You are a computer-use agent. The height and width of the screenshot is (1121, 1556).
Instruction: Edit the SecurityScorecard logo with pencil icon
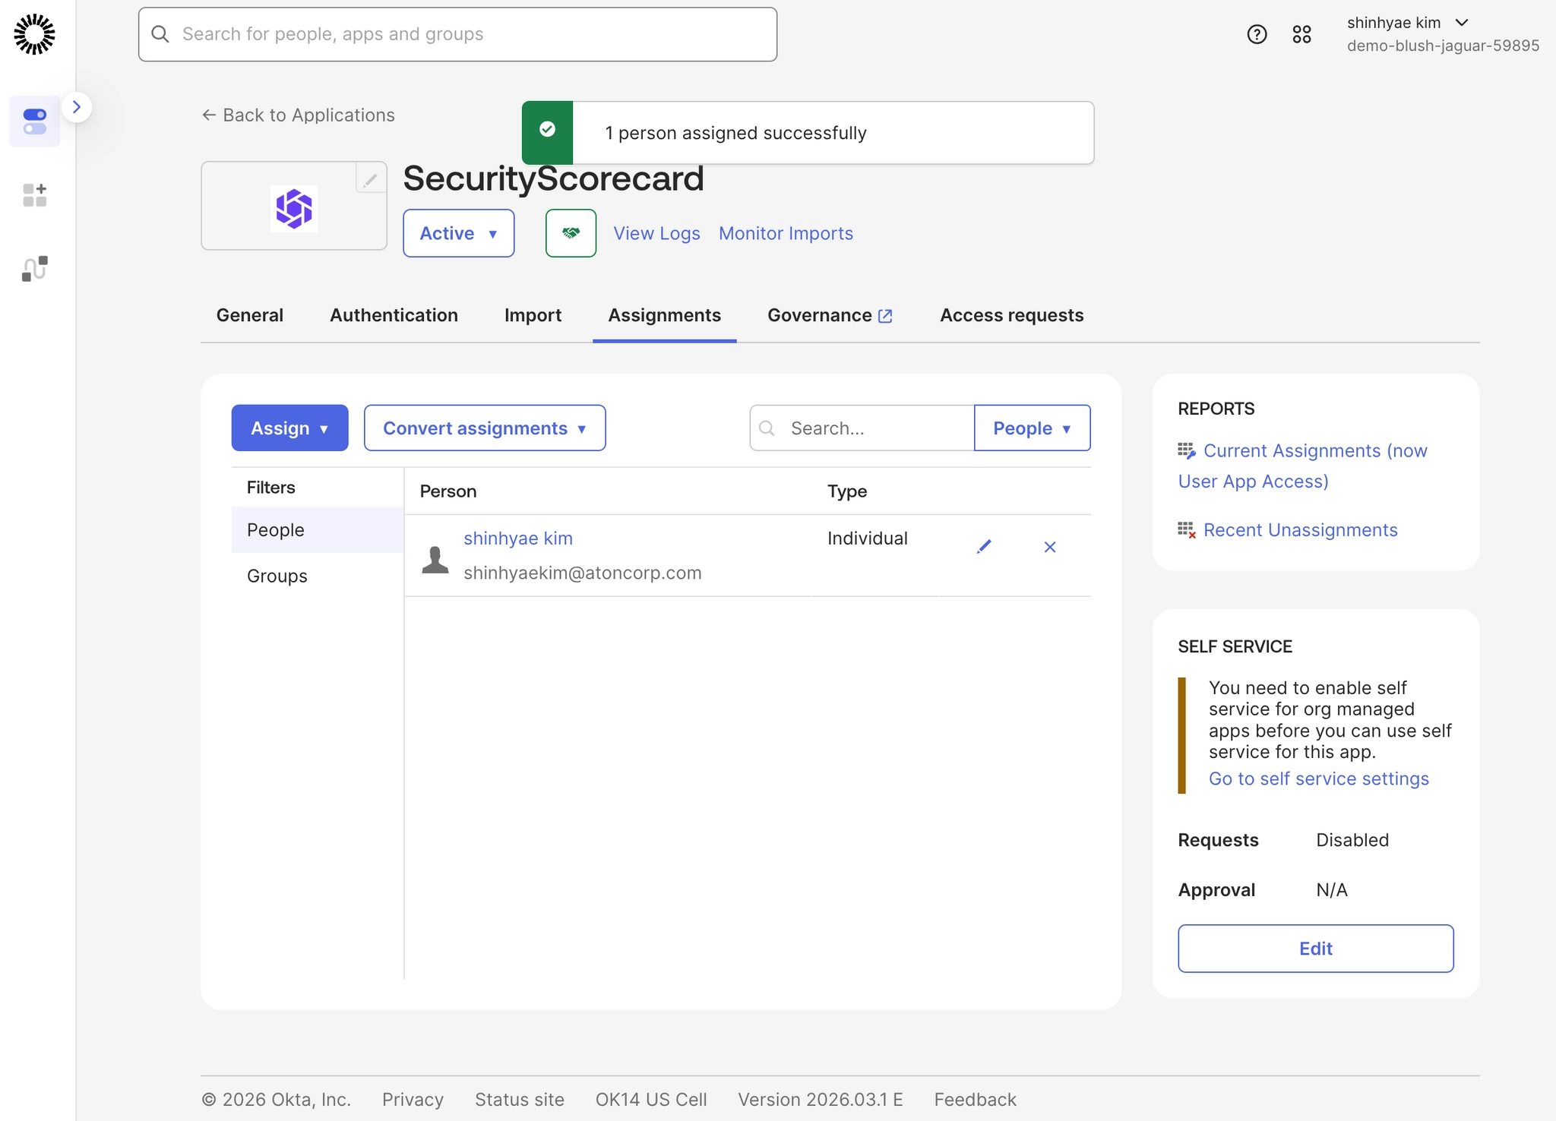(x=370, y=180)
